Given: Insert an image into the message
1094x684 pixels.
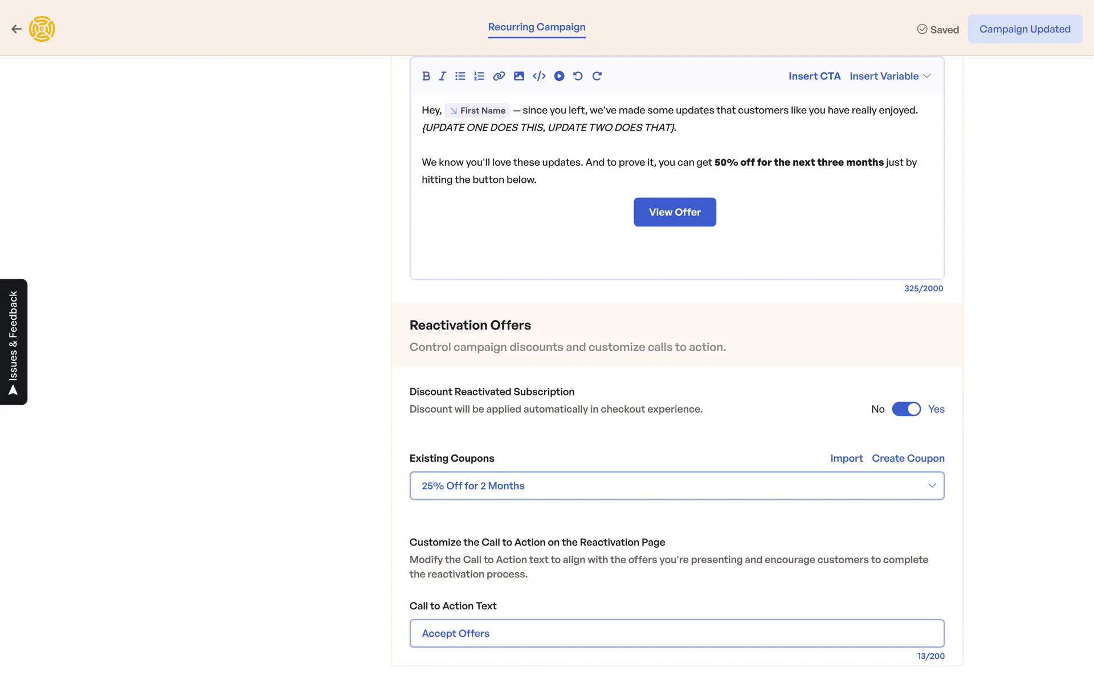Looking at the screenshot, I should tap(519, 76).
